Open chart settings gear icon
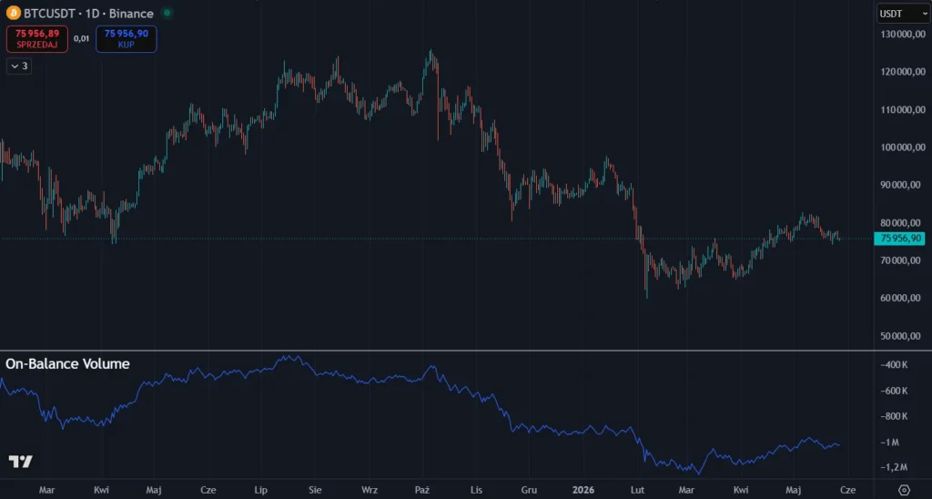This screenshot has width=932, height=499. click(904, 490)
